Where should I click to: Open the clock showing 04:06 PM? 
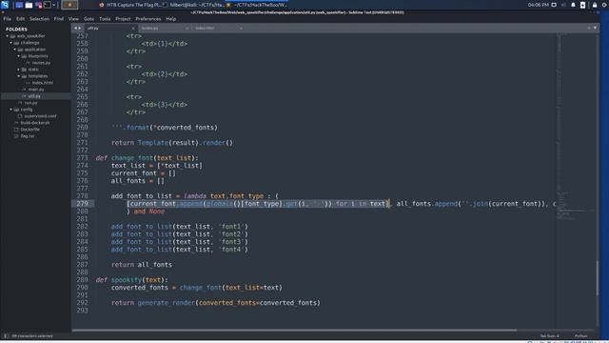point(539,5)
